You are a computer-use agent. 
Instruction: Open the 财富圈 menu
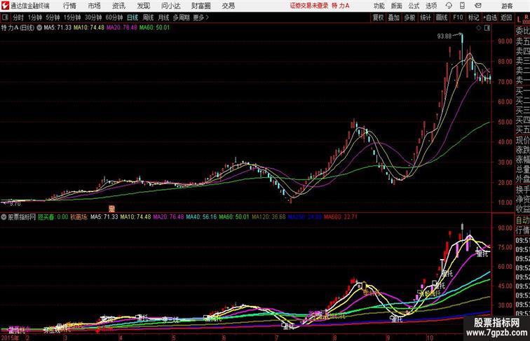[x=201, y=6]
